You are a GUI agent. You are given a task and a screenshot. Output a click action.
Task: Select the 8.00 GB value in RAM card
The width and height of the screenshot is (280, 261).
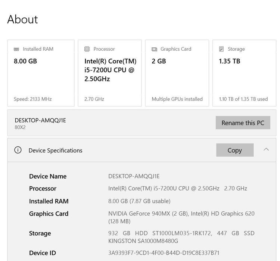click(x=25, y=61)
